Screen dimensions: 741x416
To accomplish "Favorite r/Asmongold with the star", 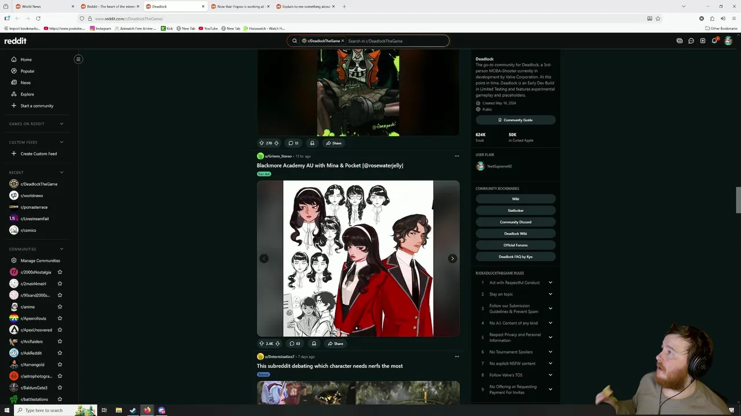I will (x=60, y=365).
